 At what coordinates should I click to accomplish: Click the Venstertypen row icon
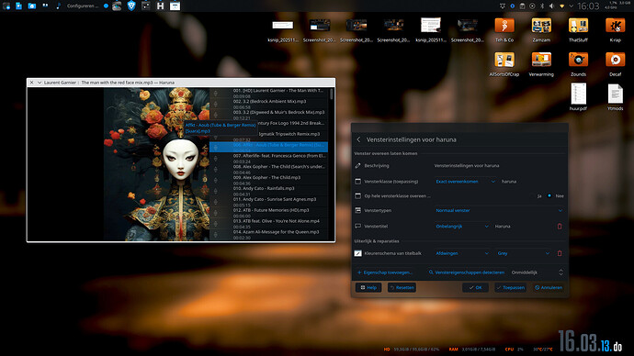pos(357,210)
